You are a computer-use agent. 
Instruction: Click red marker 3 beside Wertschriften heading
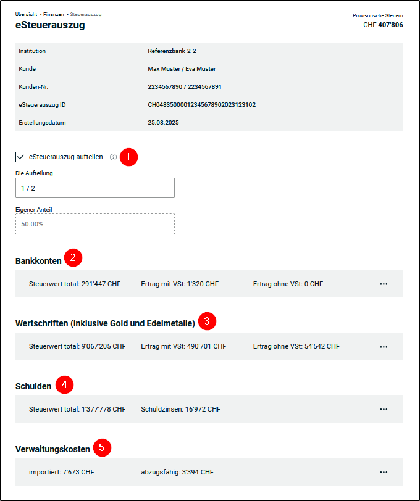[x=207, y=321]
